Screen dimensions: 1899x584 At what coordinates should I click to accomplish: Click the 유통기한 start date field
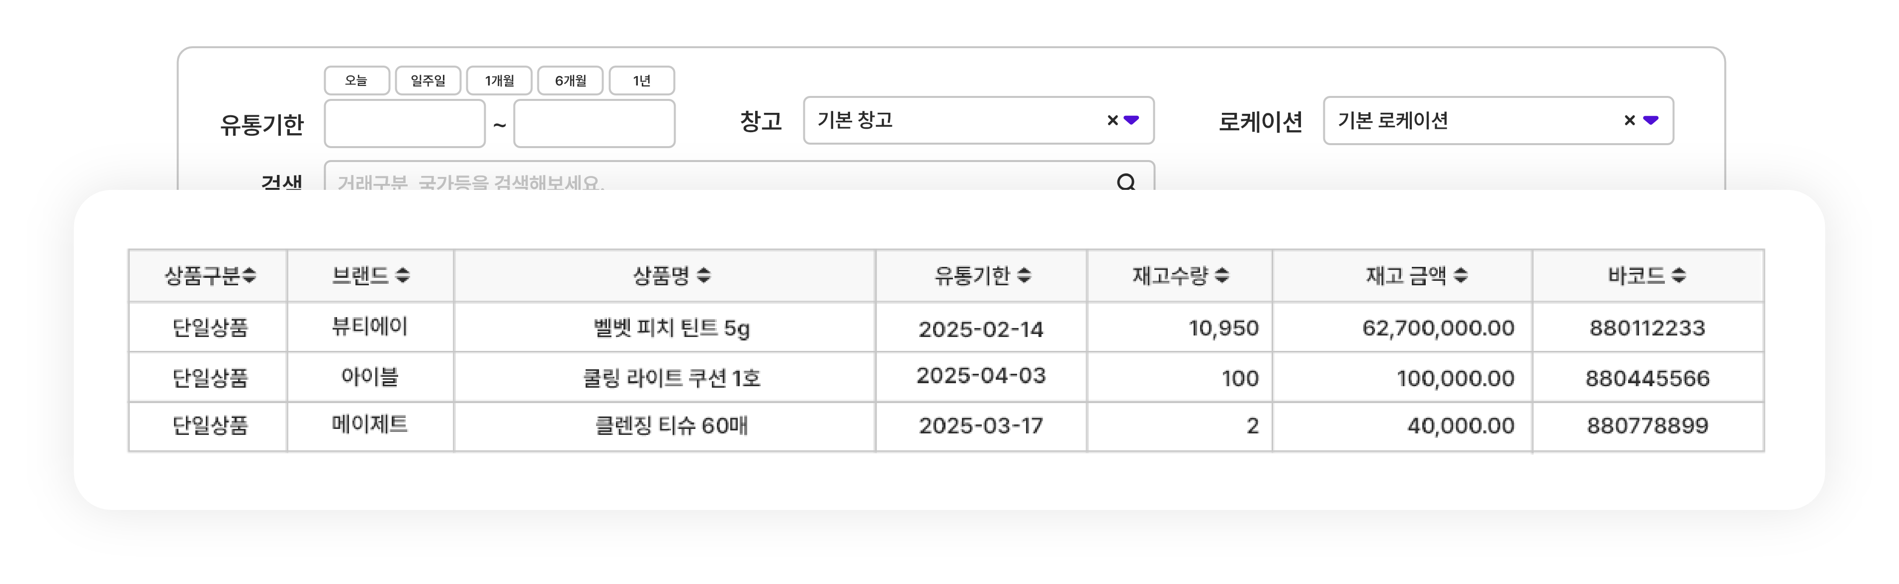click(x=405, y=124)
